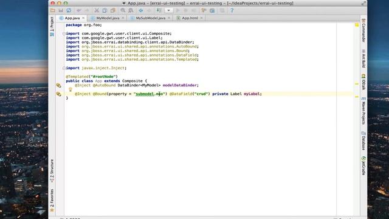The width and height of the screenshot is (389, 219).
Task: Click the Help question mark icon
Action: [x=232, y=10]
